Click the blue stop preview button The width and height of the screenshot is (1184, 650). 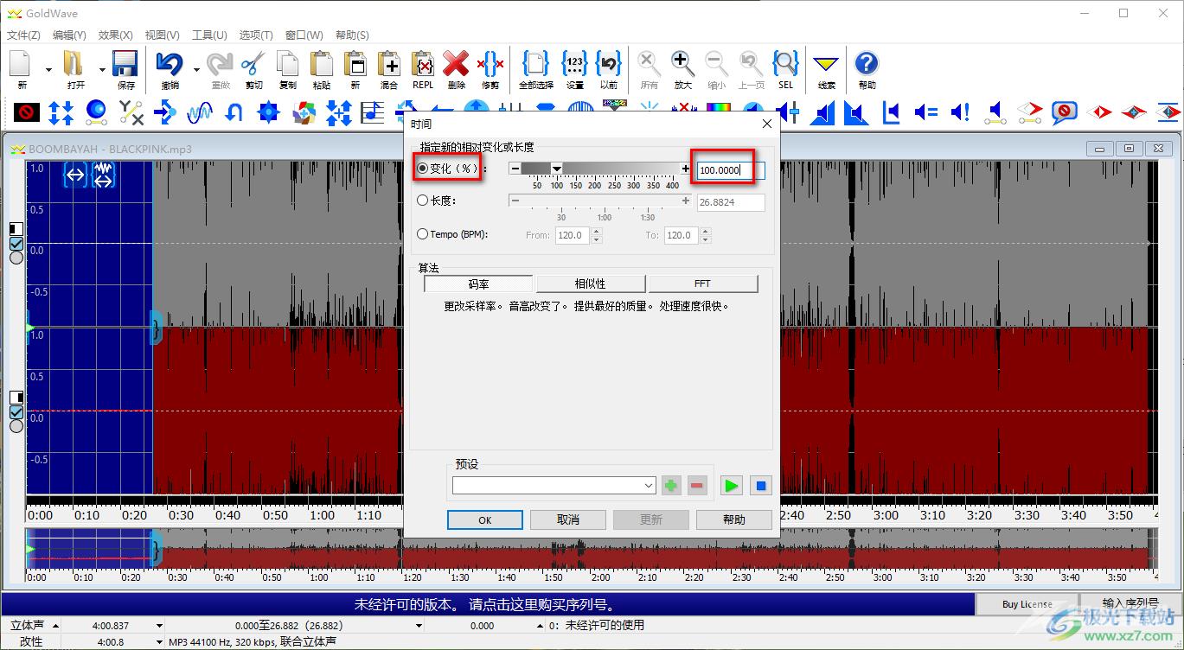(x=761, y=486)
